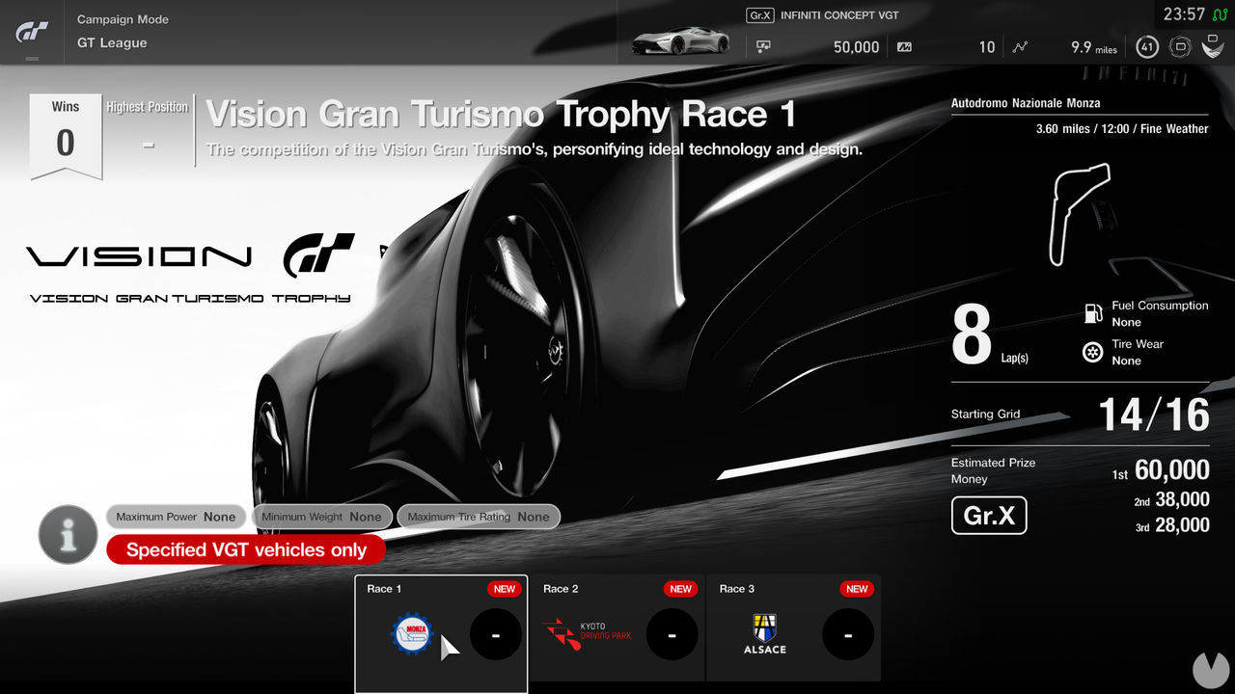Viewport: 1235px width, 694px height.
Task: Click the NEW badge on Race 3
Action: tap(857, 589)
